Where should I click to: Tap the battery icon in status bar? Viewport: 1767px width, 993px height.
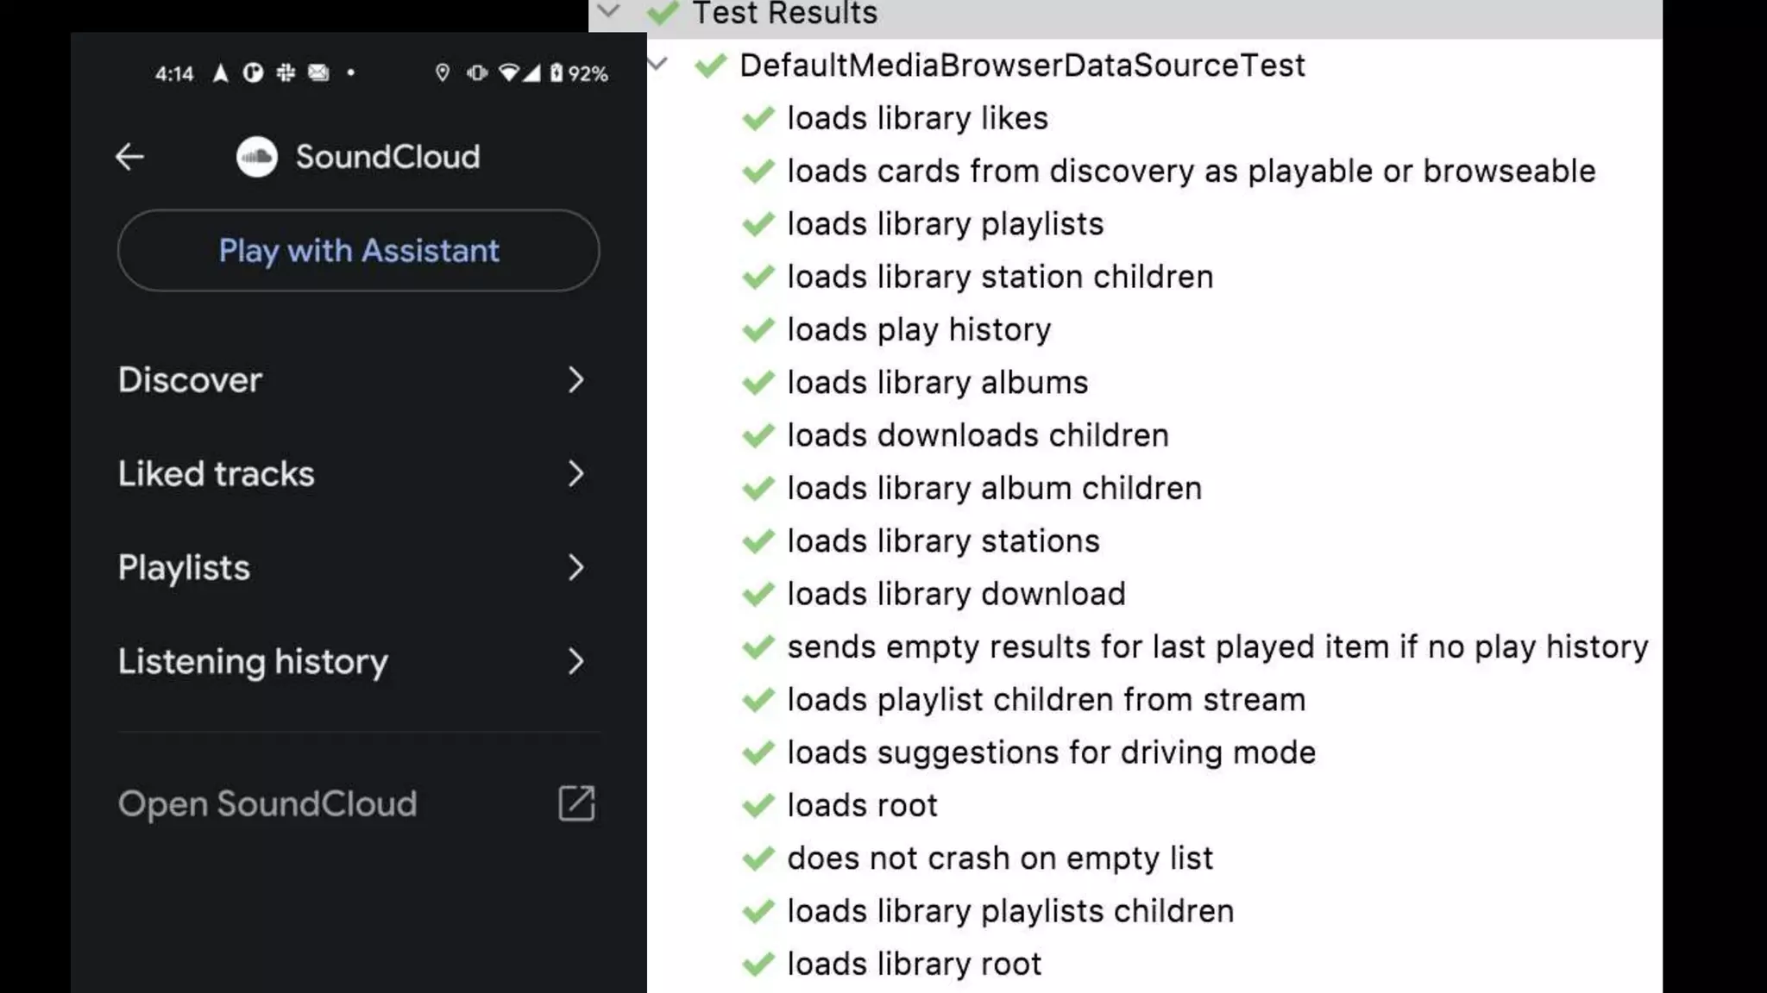tap(557, 73)
